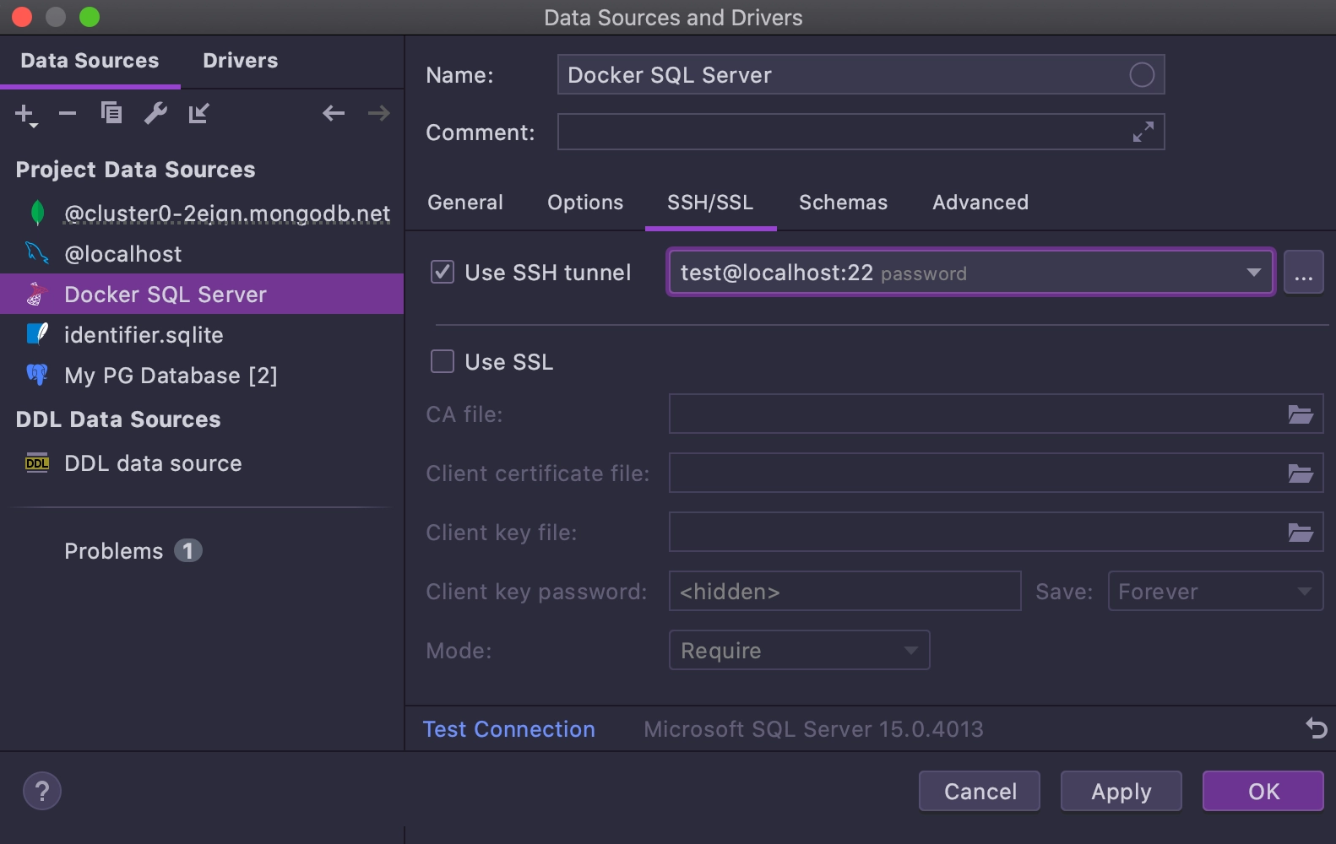Click the revert changes arrow icon
The width and height of the screenshot is (1336, 844).
tap(1316, 728)
